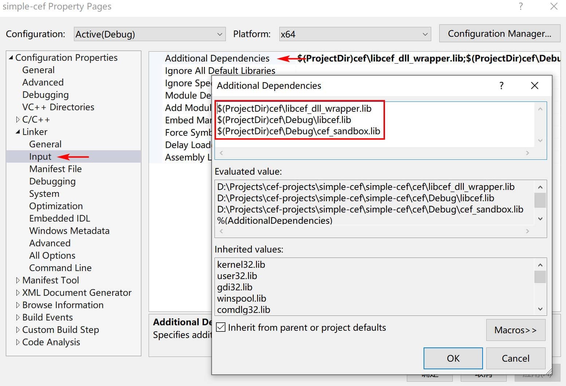Expand the C/C++ tree node
The height and width of the screenshot is (386, 566).
(18, 119)
